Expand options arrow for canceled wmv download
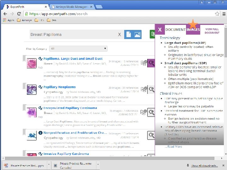The height and width of the screenshot is (170, 227). tap(98, 165)
